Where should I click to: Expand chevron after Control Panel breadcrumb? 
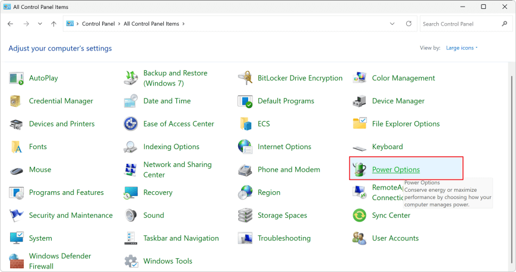[119, 24]
